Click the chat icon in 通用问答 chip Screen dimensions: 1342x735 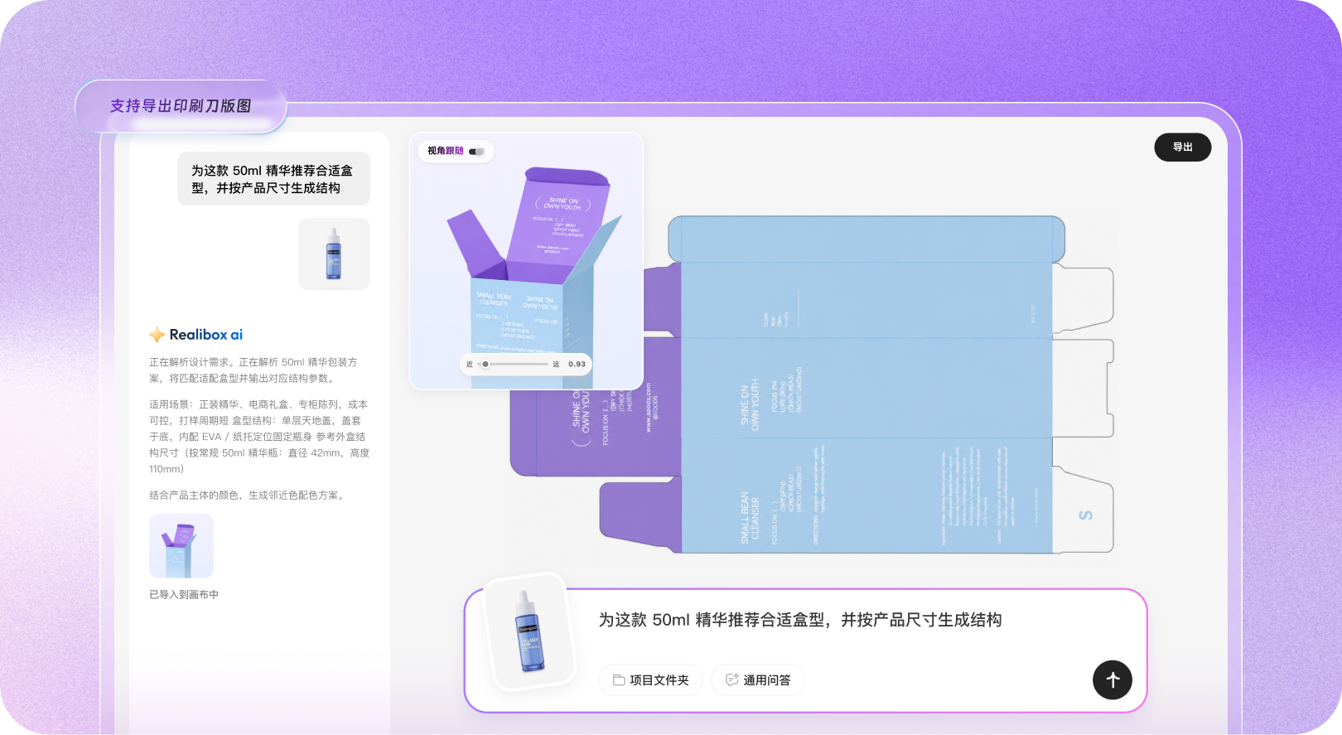731,680
